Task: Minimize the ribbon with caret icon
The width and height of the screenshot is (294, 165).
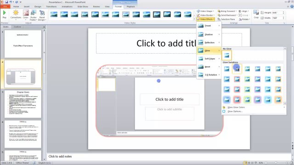Action: pos(288,6)
